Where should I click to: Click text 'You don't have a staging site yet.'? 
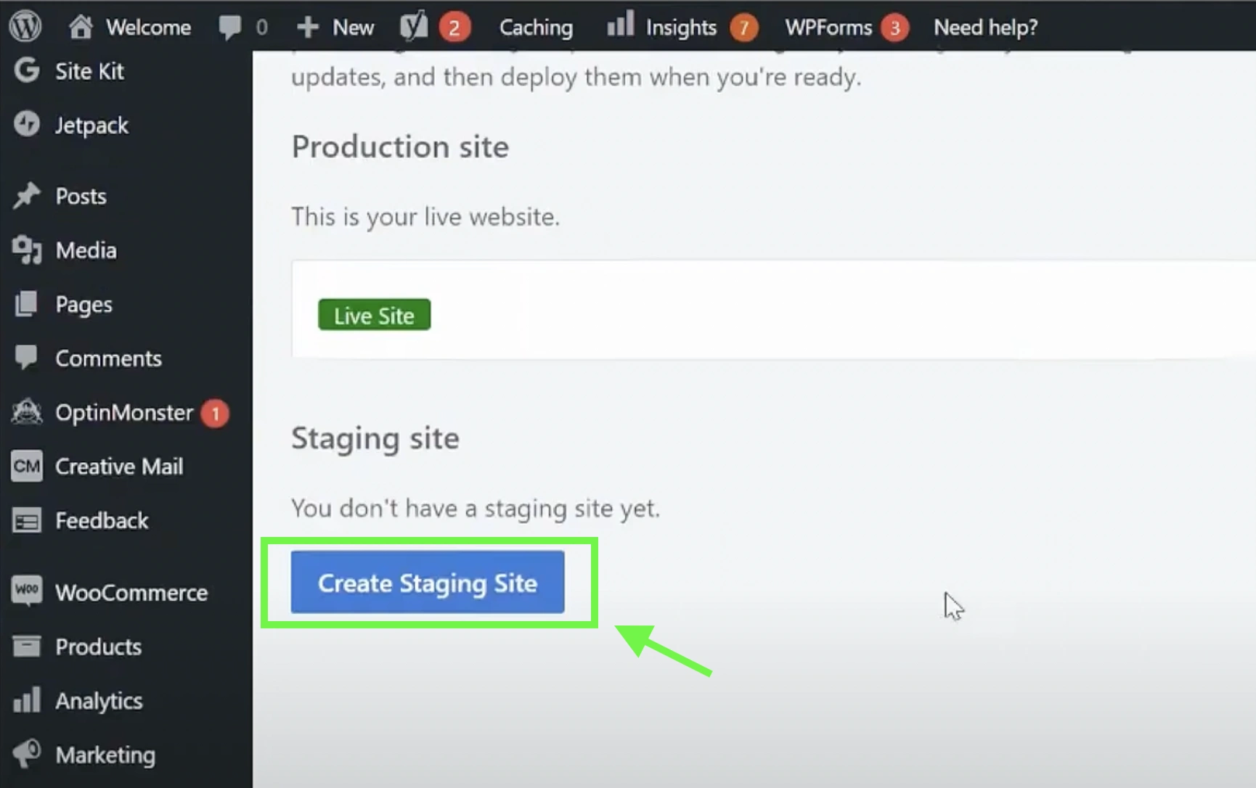point(476,508)
